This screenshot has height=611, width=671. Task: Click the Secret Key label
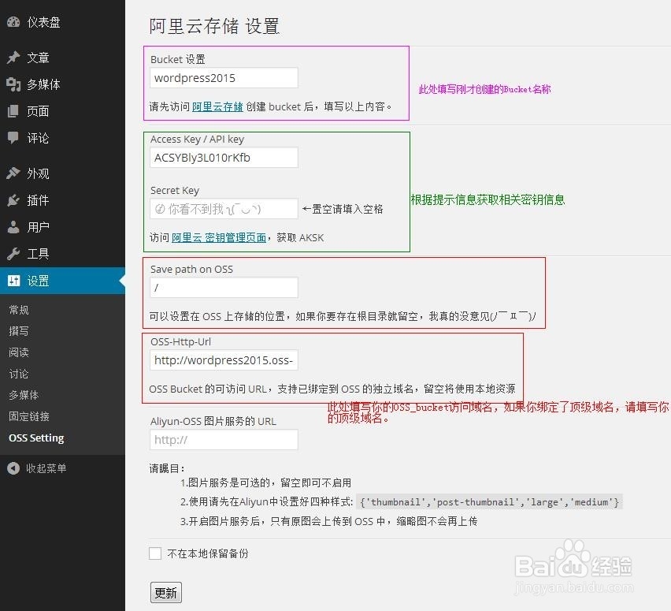coord(175,190)
